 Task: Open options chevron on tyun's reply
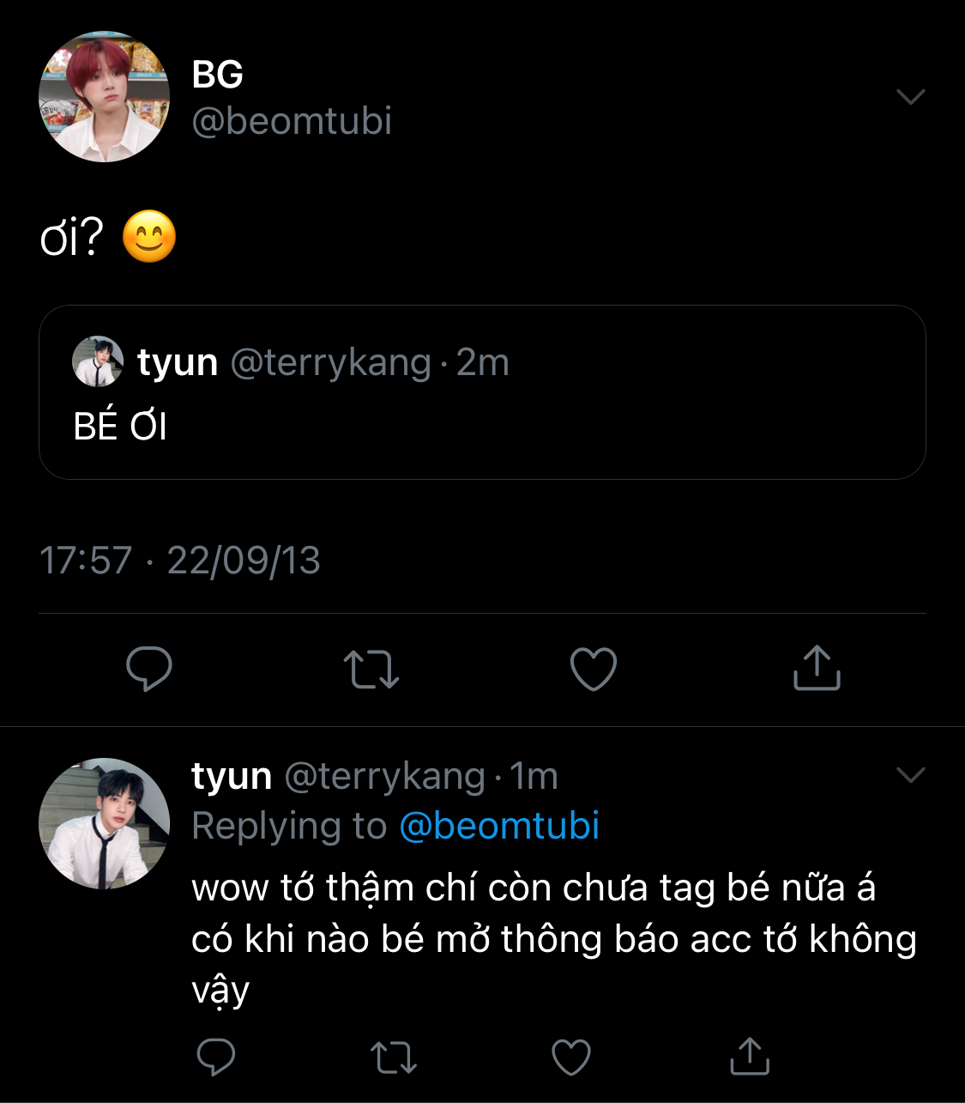pyautogui.click(x=910, y=775)
